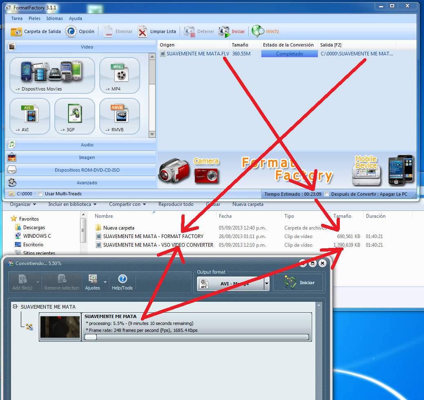Click the Estado de la Conversión column header
The image size is (424, 400).
[x=288, y=45]
